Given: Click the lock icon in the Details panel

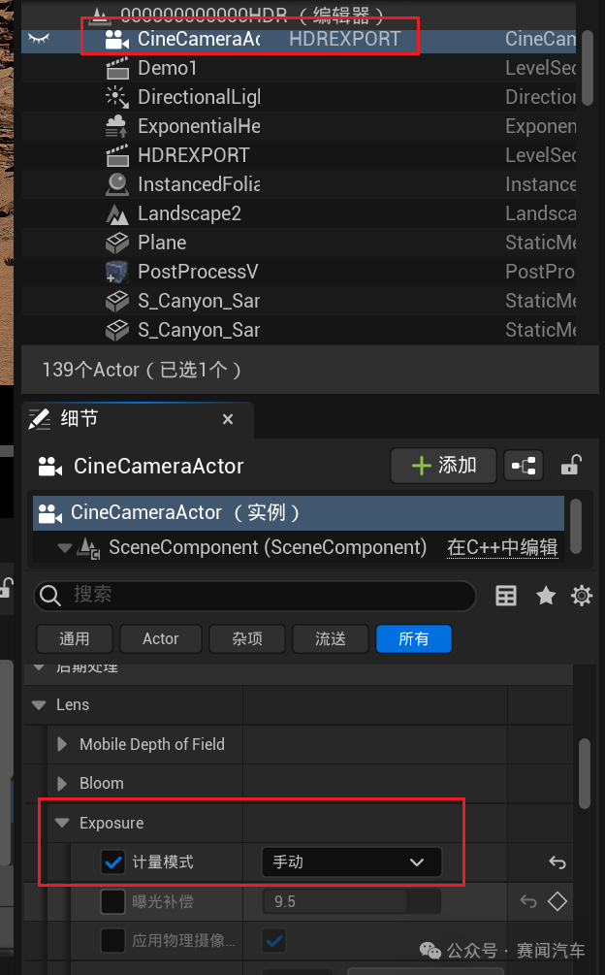Looking at the screenshot, I should click(572, 465).
